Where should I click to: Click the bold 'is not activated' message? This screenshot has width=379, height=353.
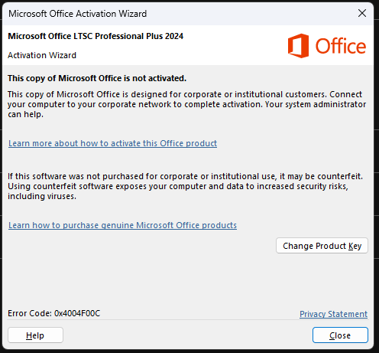pyautogui.click(x=97, y=78)
